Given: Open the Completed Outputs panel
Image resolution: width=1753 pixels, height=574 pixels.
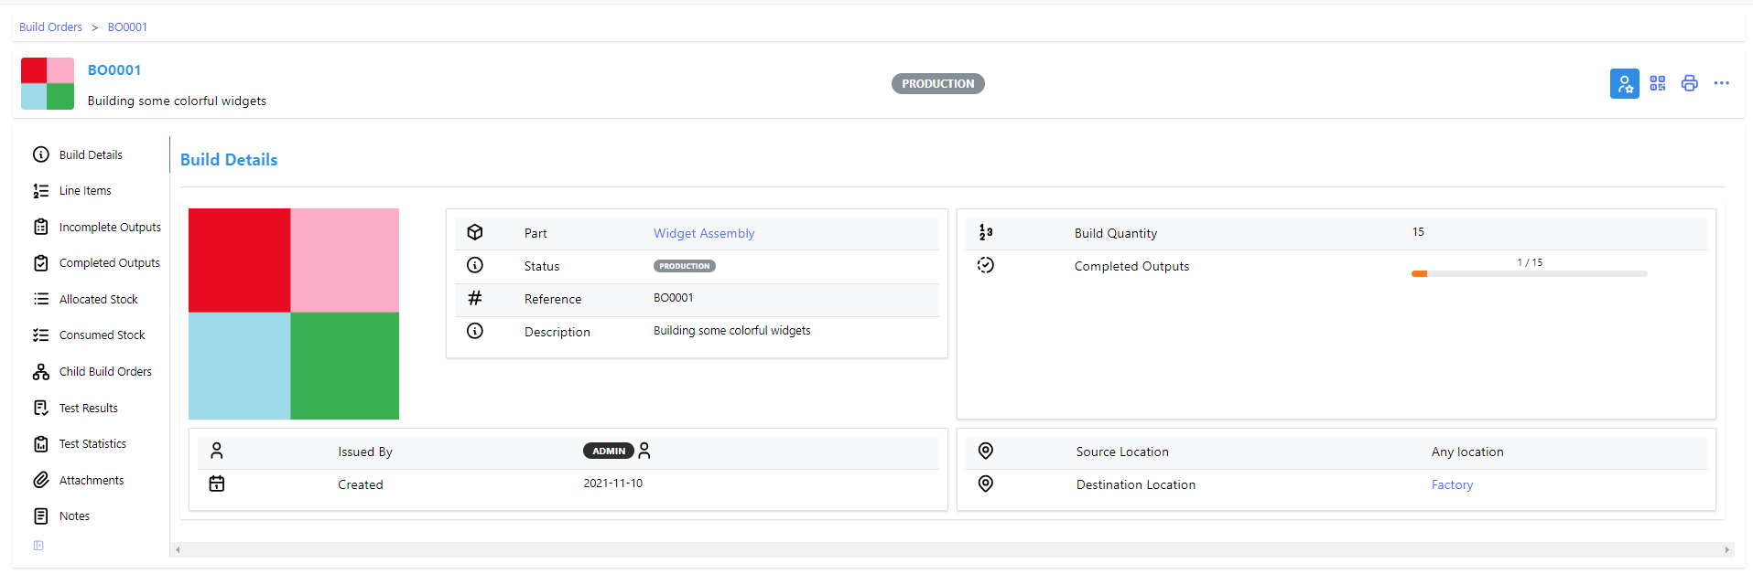Looking at the screenshot, I should coord(109,263).
